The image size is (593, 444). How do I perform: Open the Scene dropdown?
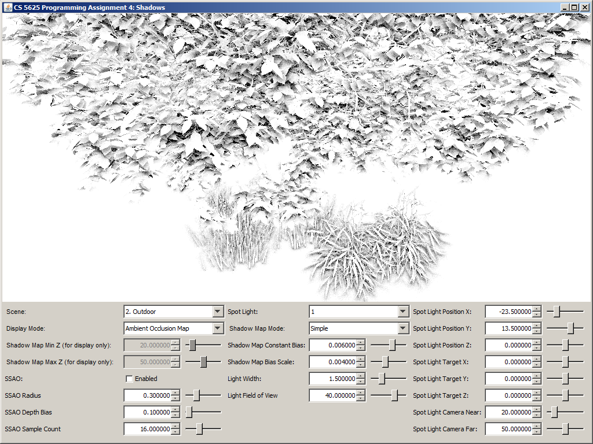click(x=218, y=312)
